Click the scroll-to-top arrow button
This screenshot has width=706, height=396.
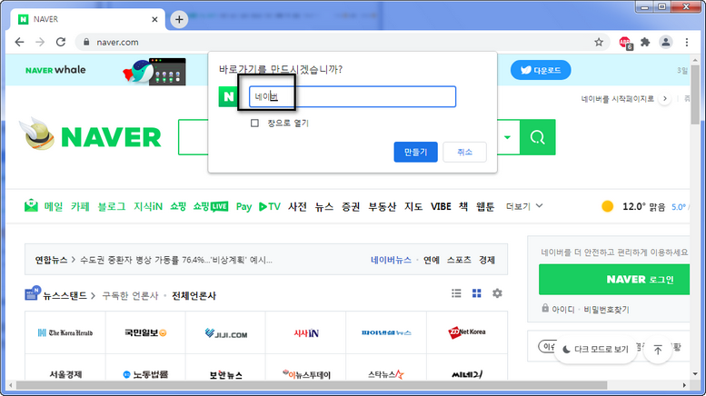[658, 349]
